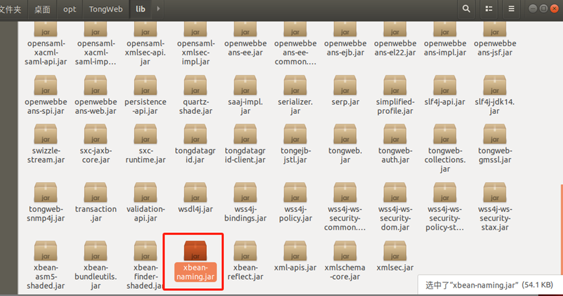Go to the TongWeb path segment
This screenshot has width=563, height=296.
pyautogui.click(x=105, y=9)
